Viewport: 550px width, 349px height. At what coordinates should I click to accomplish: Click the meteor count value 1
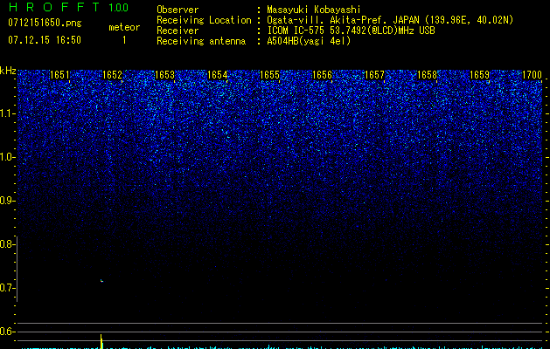tap(124, 40)
